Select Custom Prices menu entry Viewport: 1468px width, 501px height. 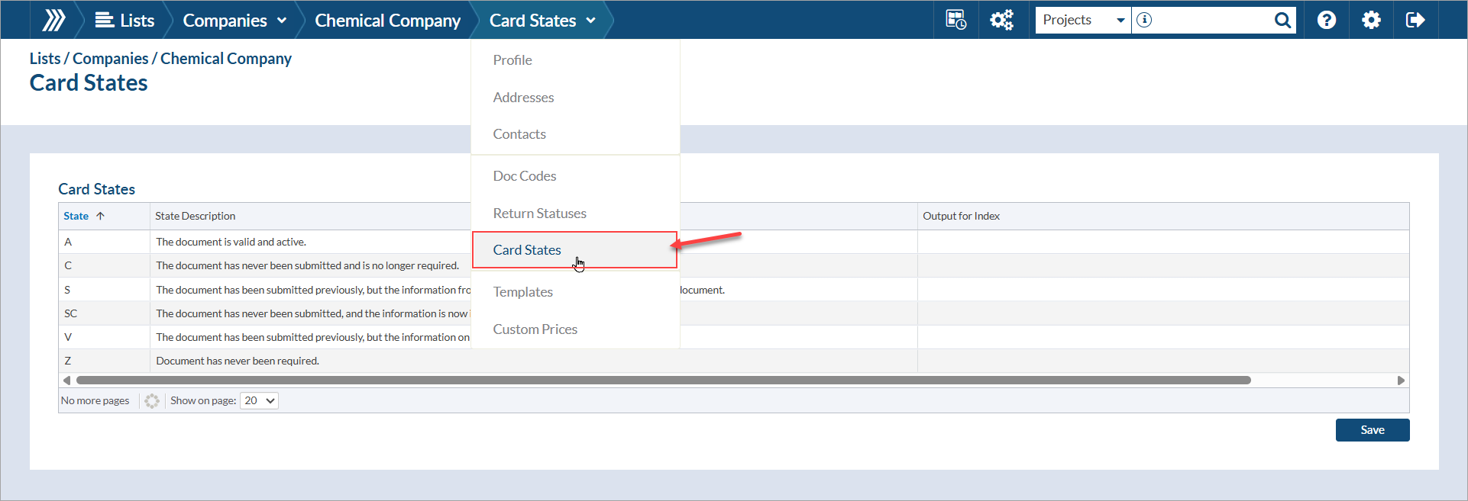(575, 329)
